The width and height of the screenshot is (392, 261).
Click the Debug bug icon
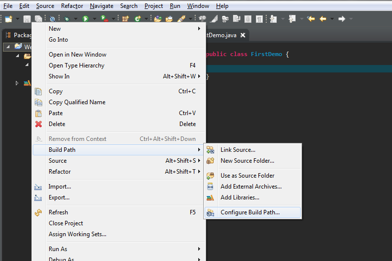coord(67,19)
